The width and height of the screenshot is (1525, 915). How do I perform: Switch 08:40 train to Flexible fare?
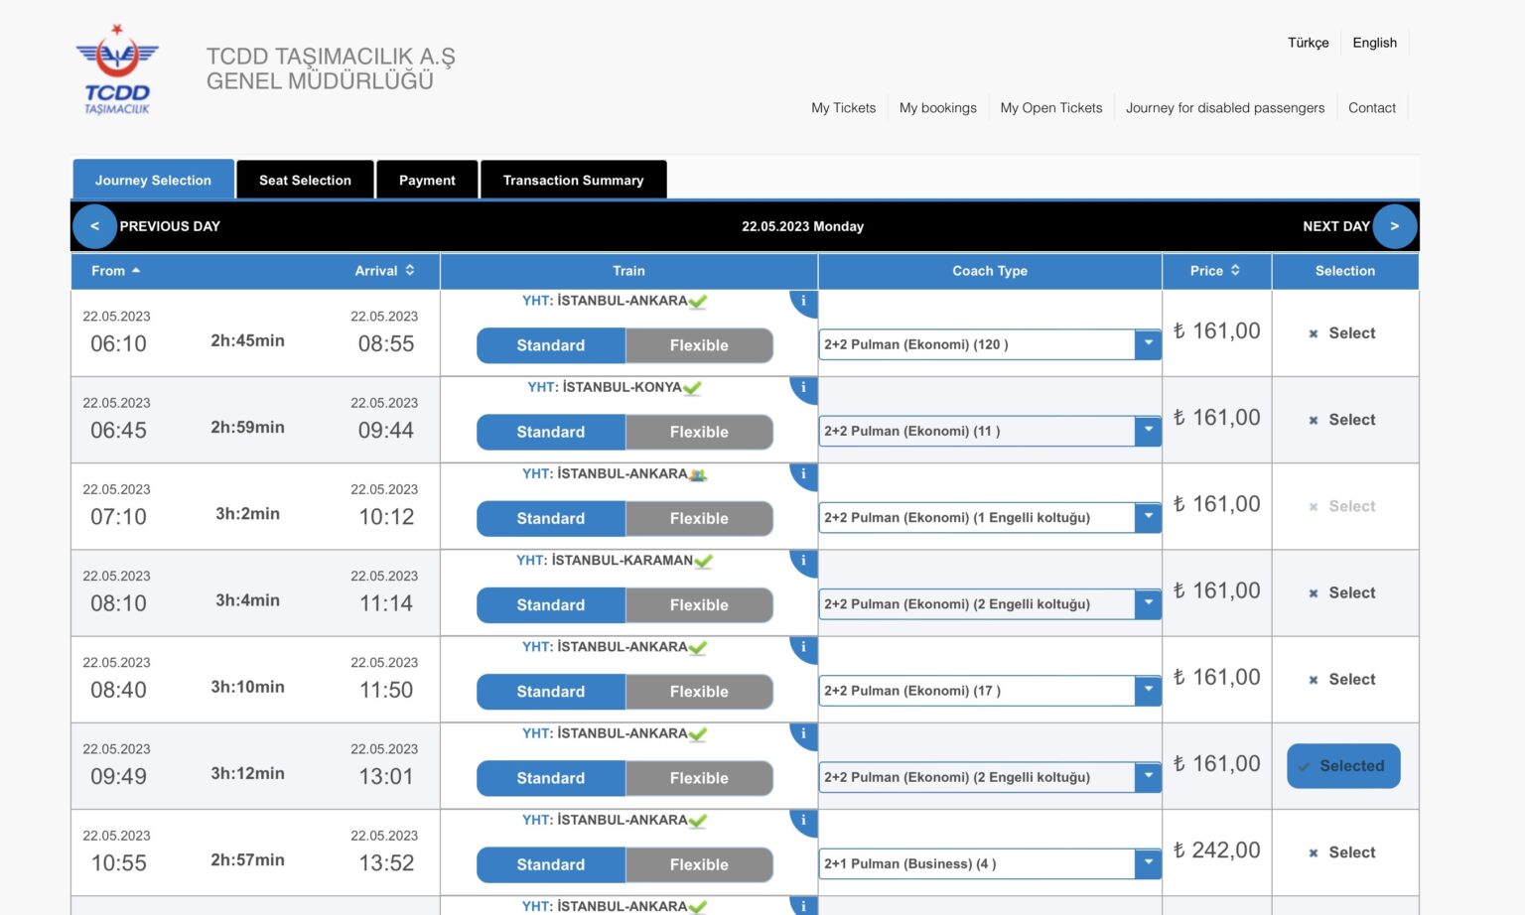coord(698,692)
